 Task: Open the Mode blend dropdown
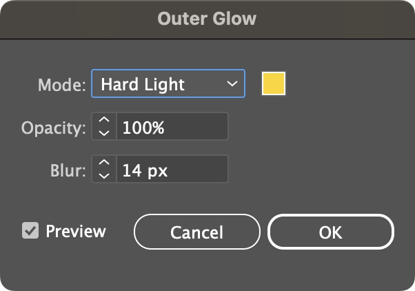coord(168,83)
